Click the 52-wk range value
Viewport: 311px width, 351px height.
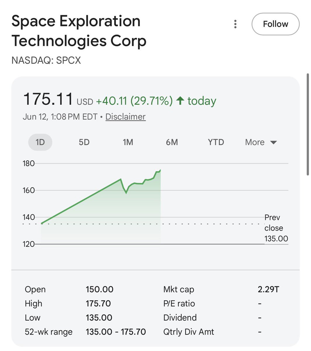(116, 332)
